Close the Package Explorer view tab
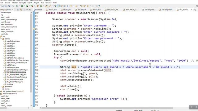Image resolution: width=198 pixels, height=111 pixels. coord(12,10)
